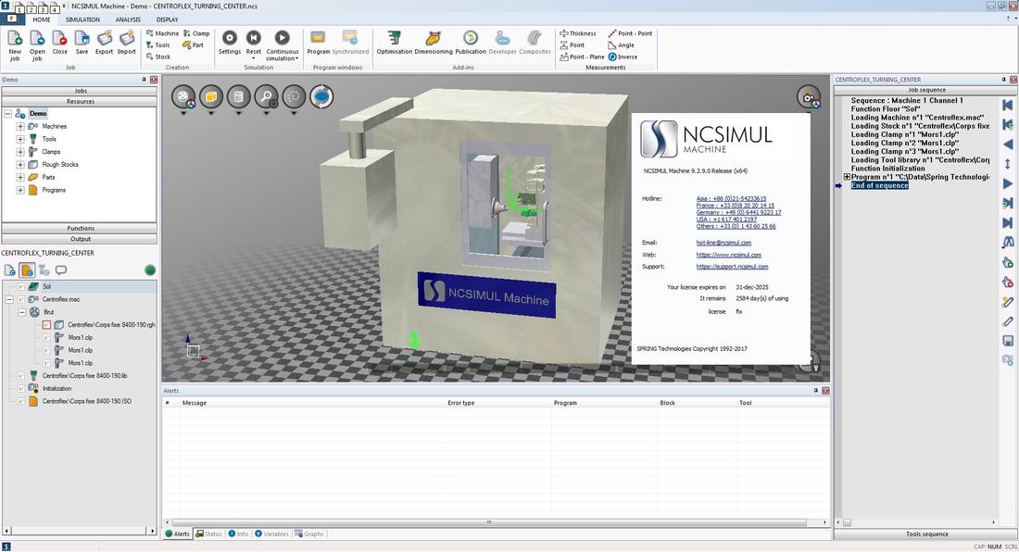
Task: Click the Open job icon
Action: tap(37, 38)
